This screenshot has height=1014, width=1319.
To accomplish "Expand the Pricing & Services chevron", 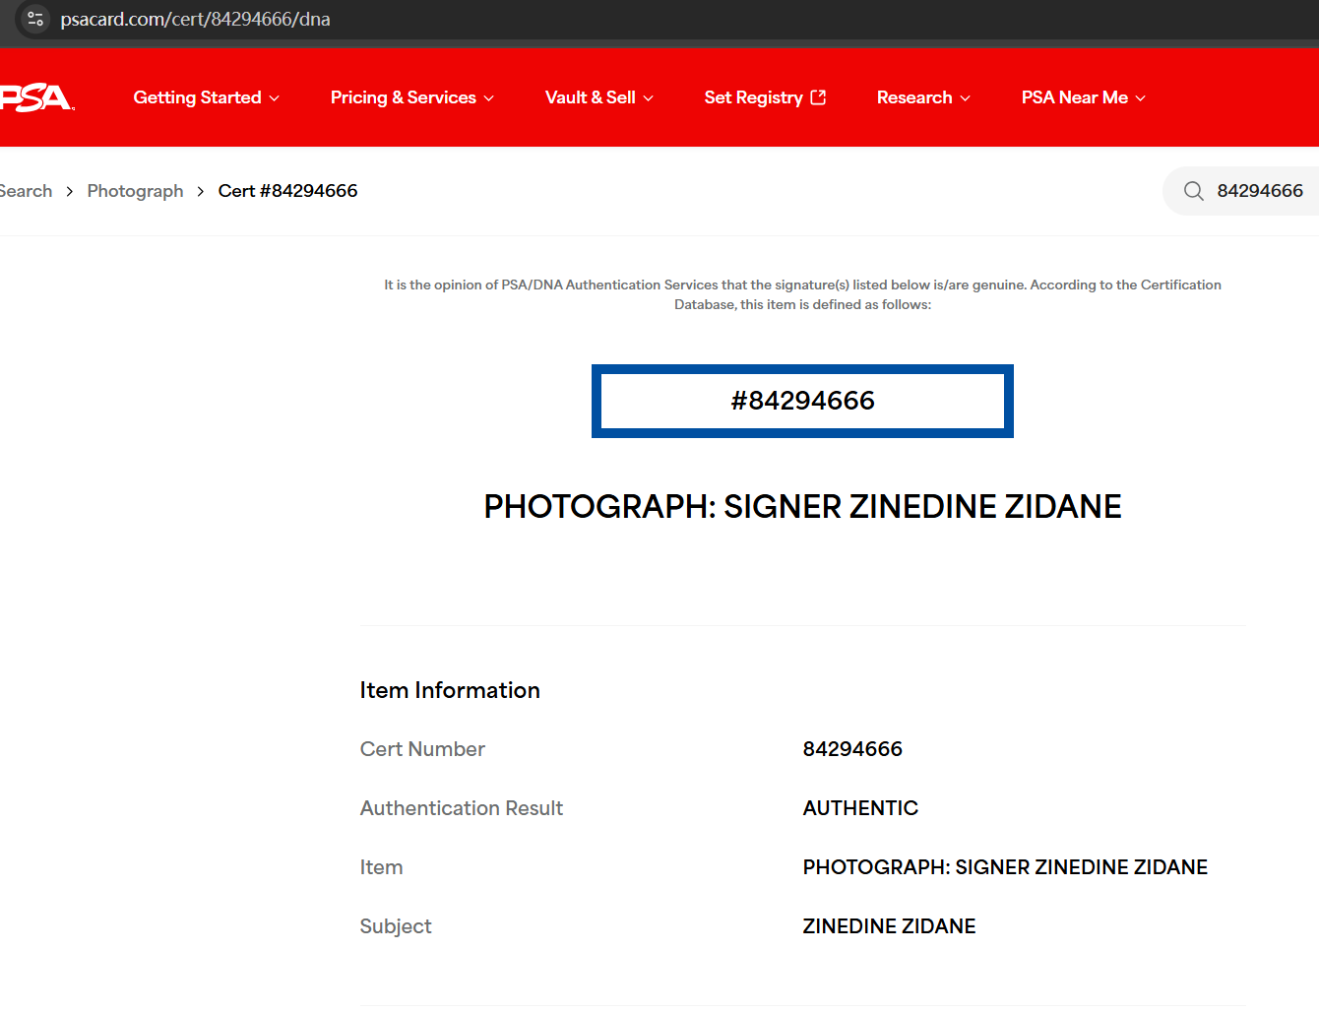I will (x=489, y=98).
